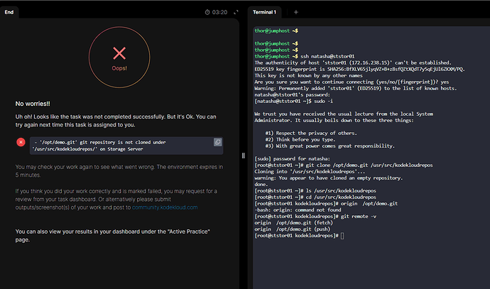Click the red error X badge beside the message
490x289 pixels.
click(21, 142)
